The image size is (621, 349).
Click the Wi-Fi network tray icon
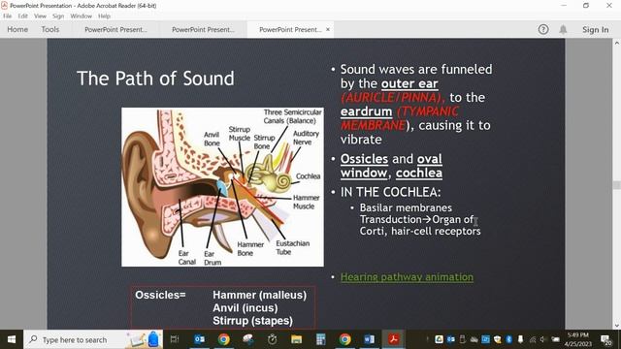(533, 339)
